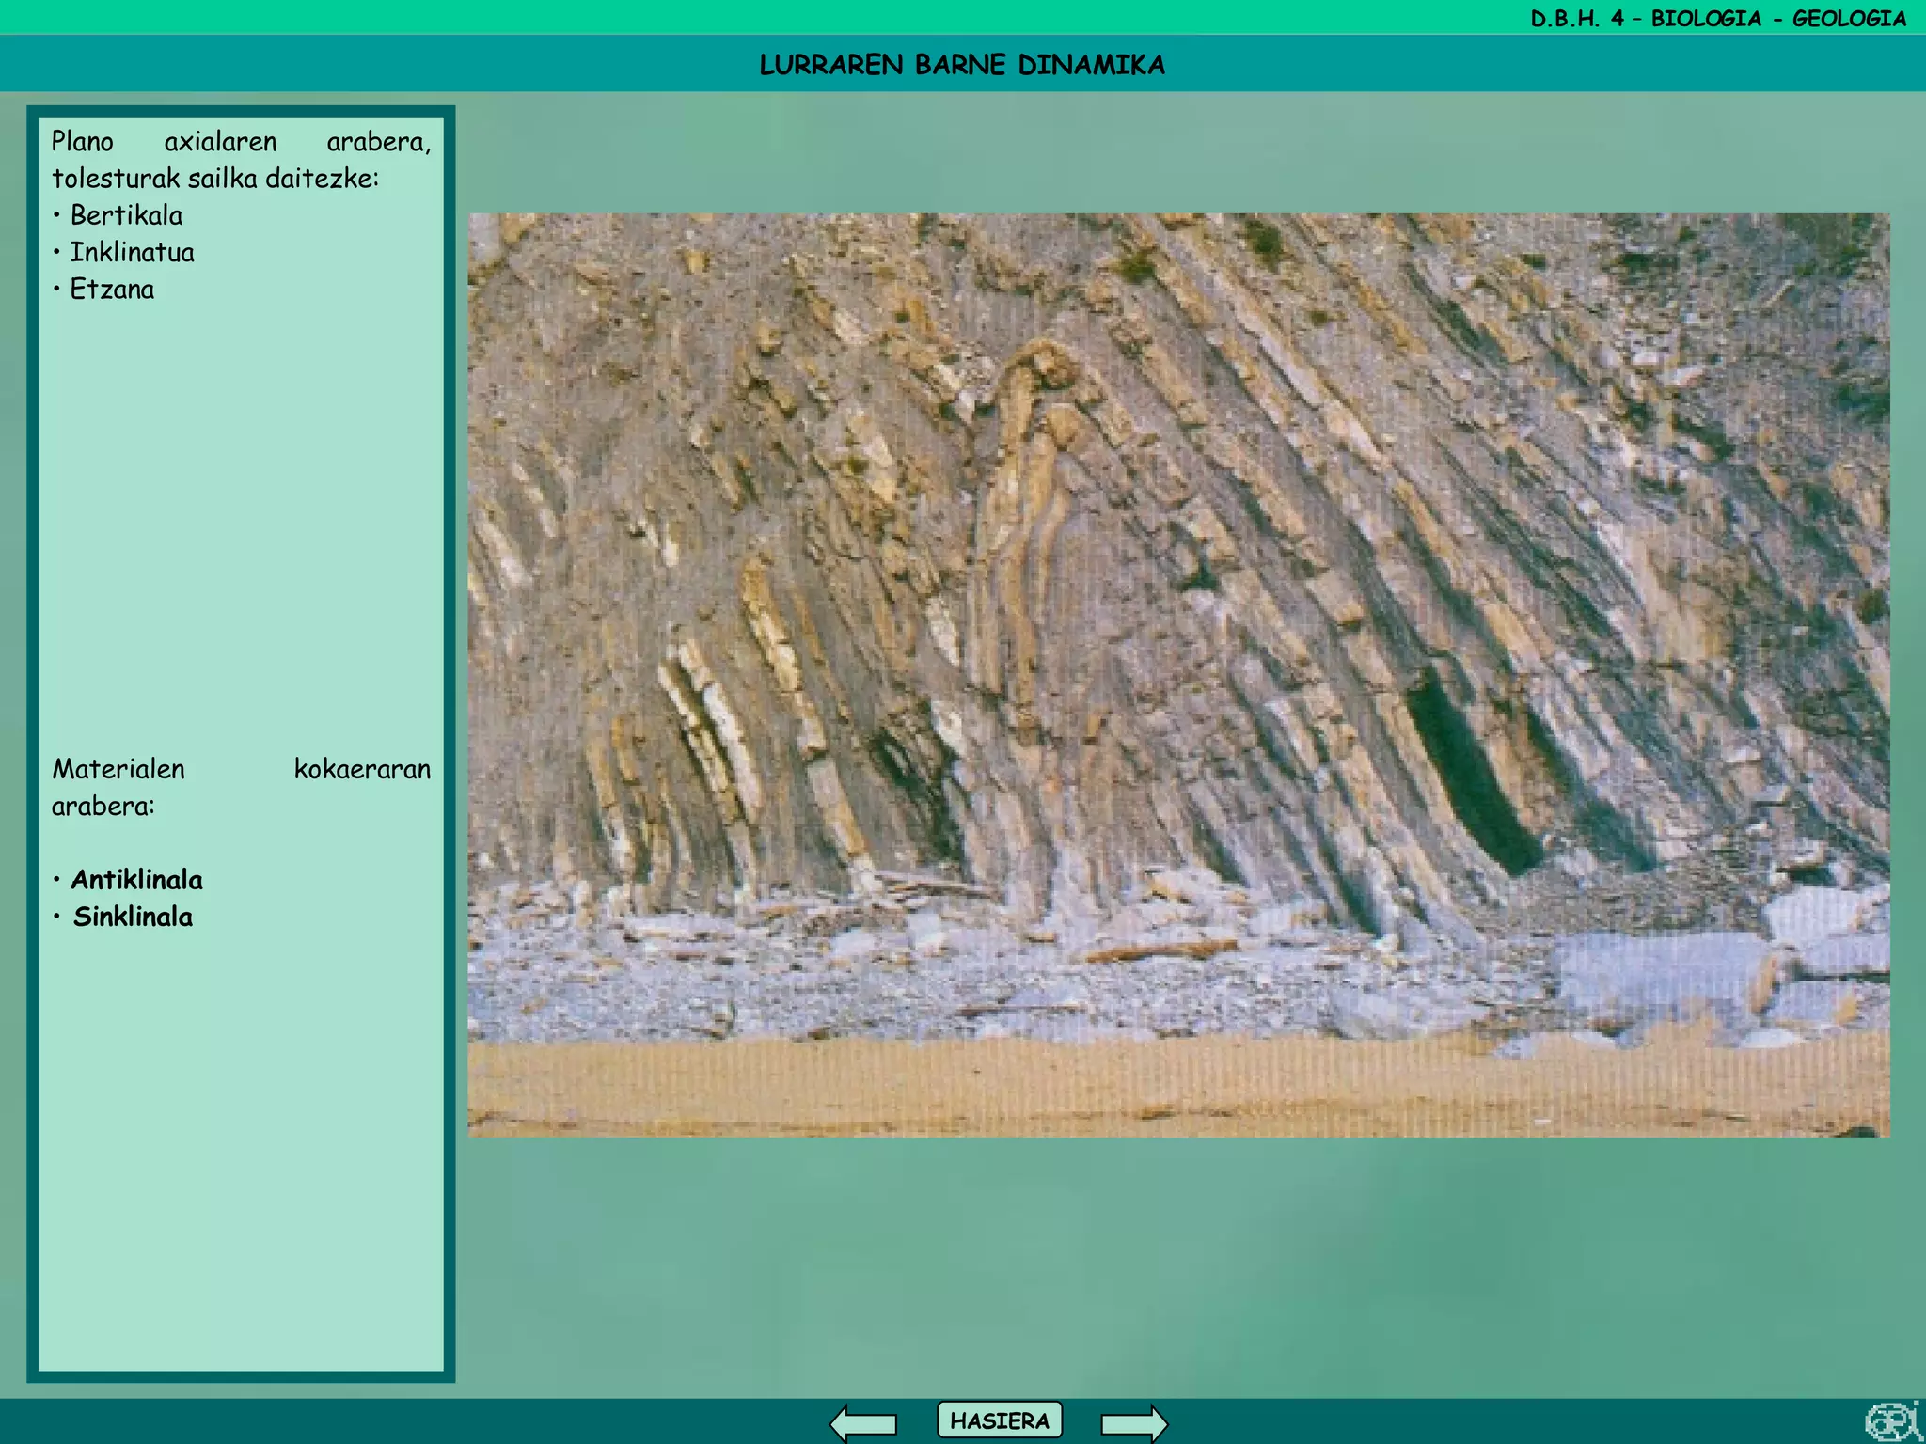The height and width of the screenshot is (1444, 1926).
Task: Click the bold Sinklinala entry
Action: pos(133,917)
